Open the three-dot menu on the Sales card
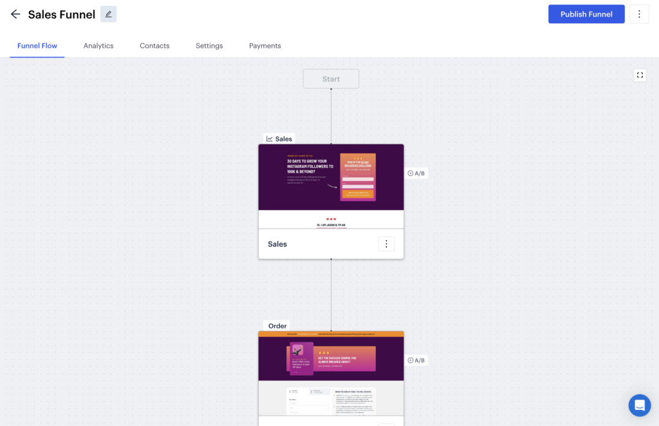The height and width of the screenshot is (426, 659). 386,244
